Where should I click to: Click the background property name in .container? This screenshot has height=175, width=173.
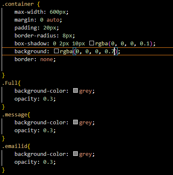coord(30,52)
